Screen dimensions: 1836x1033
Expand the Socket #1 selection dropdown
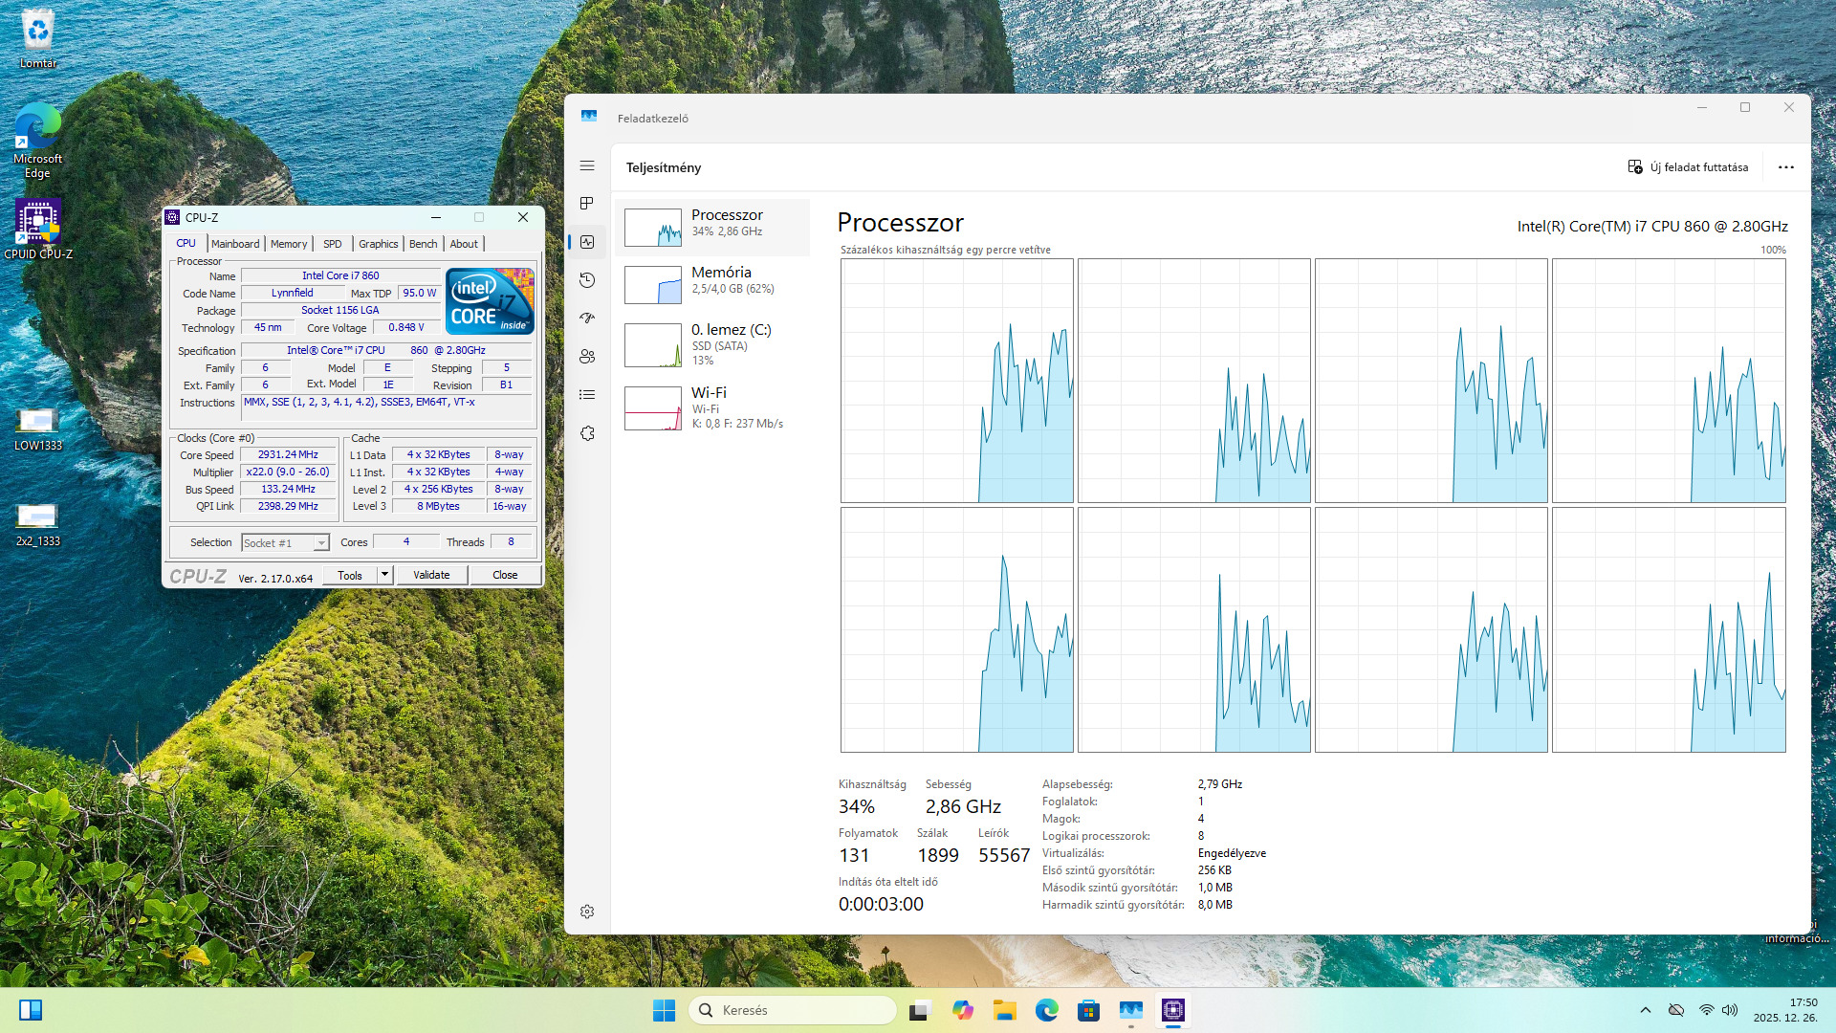[321, 543]
